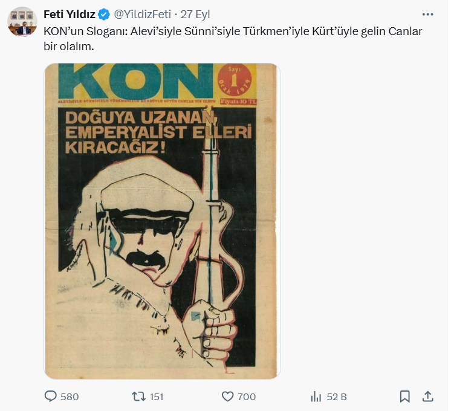This screenshot has width=451, height=411.
Task: Click Feti Yıldız's profile avatar
Action: pos(22,22)
